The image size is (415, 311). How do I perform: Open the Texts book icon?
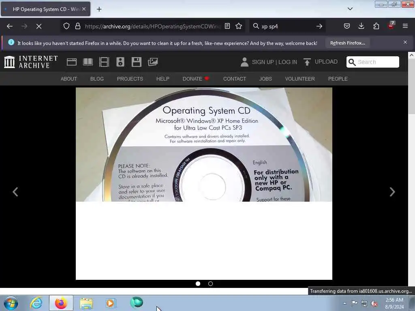pyautogui.click(x=88, y=62)
